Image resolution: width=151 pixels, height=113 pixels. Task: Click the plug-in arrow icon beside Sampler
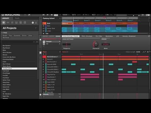click(x=40, y=40)
